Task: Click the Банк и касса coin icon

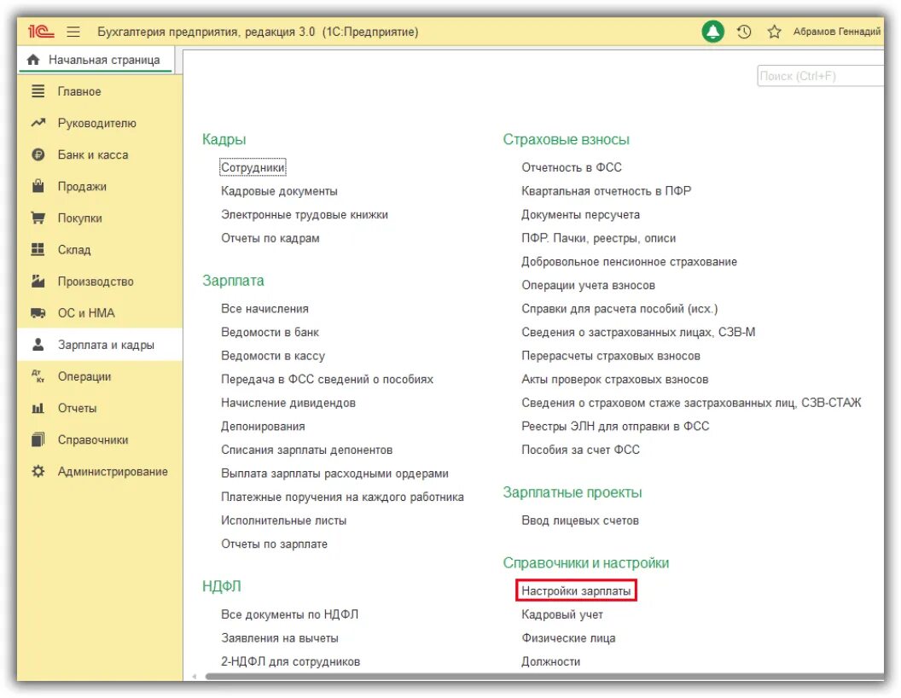Action: [38, 154]
